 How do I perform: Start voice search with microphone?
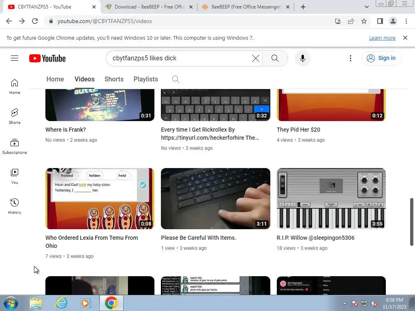pyautogui.click(x=302, y=58)
